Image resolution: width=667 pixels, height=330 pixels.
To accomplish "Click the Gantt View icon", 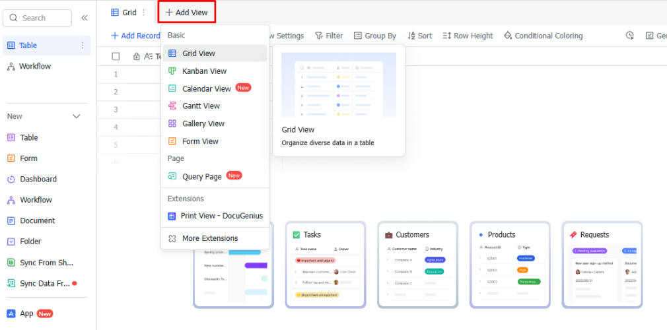I will tap(172, 106).
